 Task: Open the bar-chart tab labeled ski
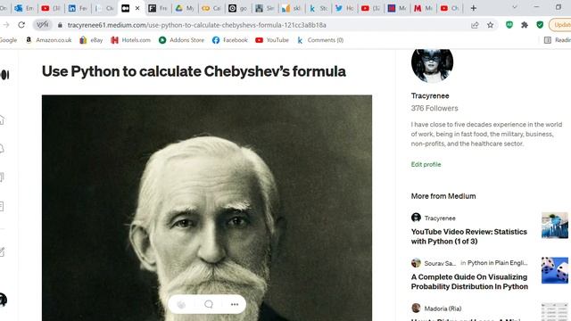click(x=292, y=8)
